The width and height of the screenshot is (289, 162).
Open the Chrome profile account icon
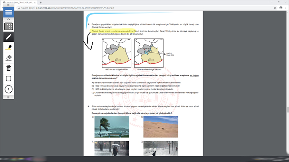(280, 7)
